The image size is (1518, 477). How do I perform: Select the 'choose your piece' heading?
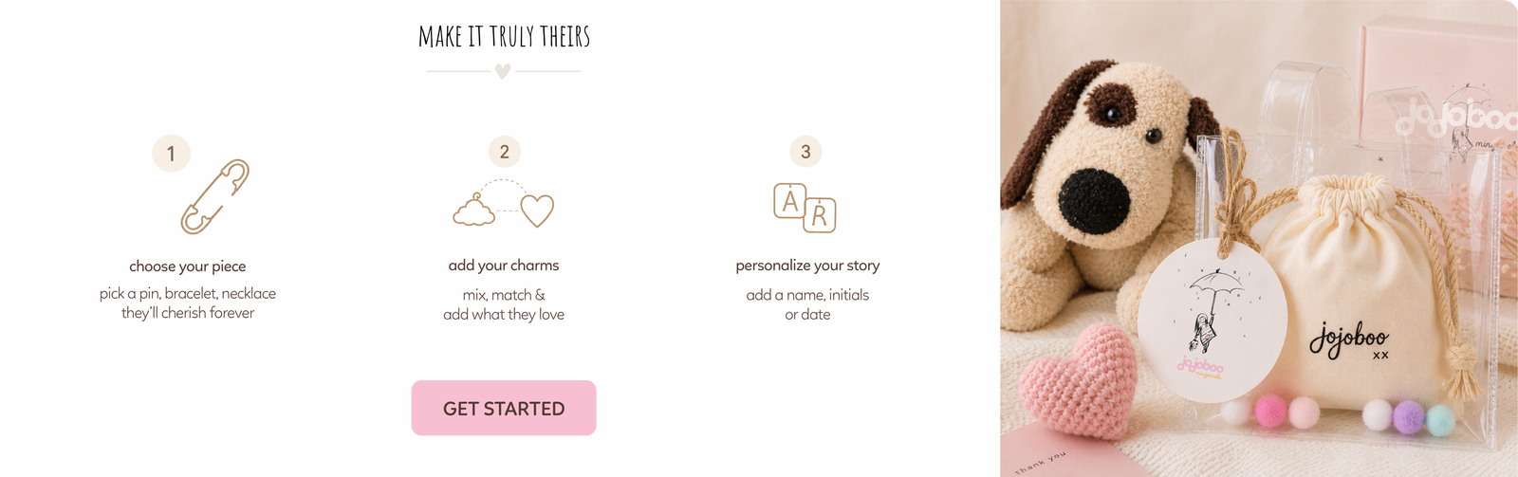click(188, 266)
